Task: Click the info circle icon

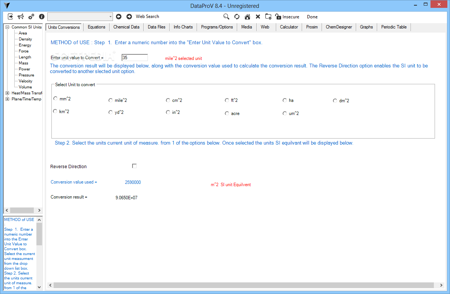Action: (42, 16)
